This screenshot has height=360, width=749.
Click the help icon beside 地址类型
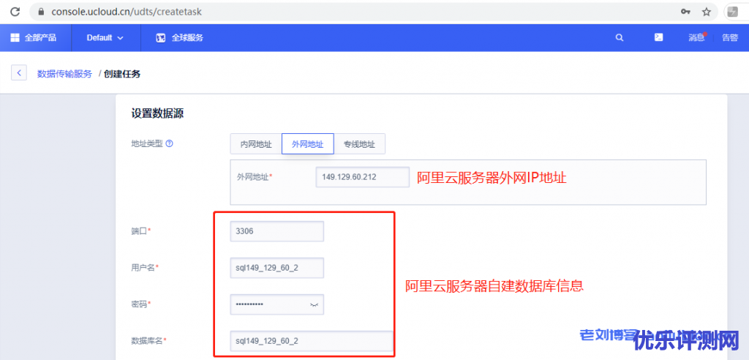(169, 144)
